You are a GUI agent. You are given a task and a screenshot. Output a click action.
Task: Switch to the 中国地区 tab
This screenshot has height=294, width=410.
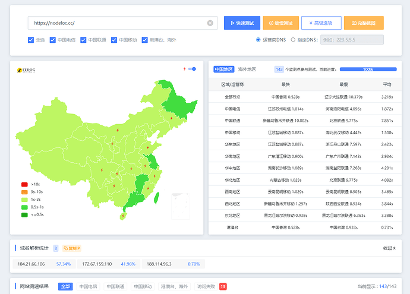[223, 69]
